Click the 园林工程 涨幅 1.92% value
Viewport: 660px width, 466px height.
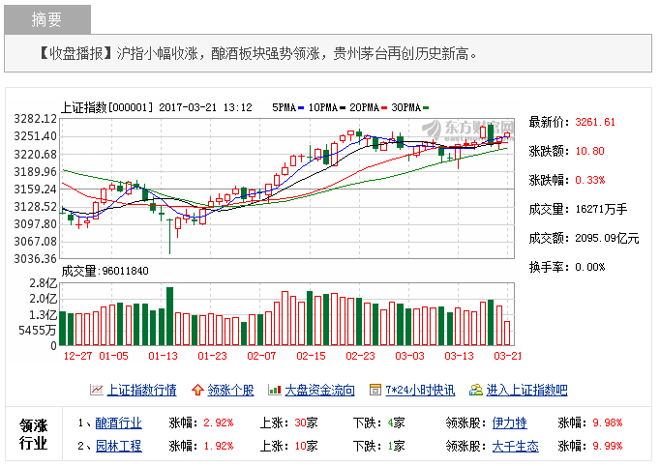point(219,446)
